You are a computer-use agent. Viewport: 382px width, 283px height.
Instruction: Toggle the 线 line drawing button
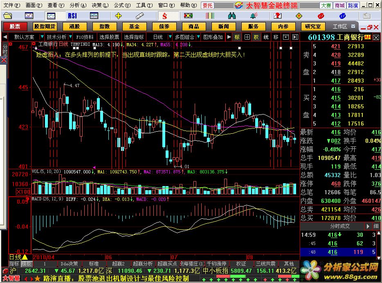pos(266,37)
